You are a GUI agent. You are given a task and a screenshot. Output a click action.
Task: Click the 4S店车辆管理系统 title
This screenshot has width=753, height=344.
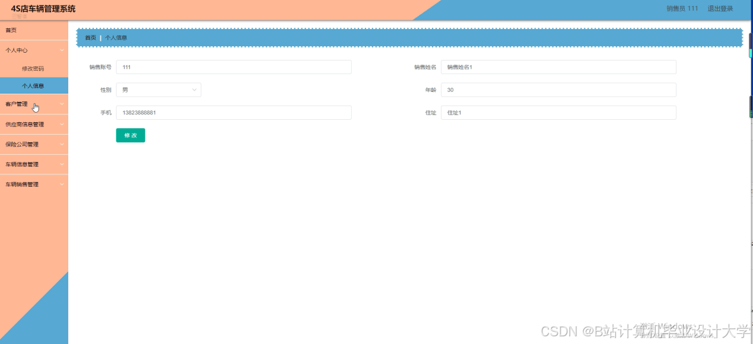tap(43, 9)
